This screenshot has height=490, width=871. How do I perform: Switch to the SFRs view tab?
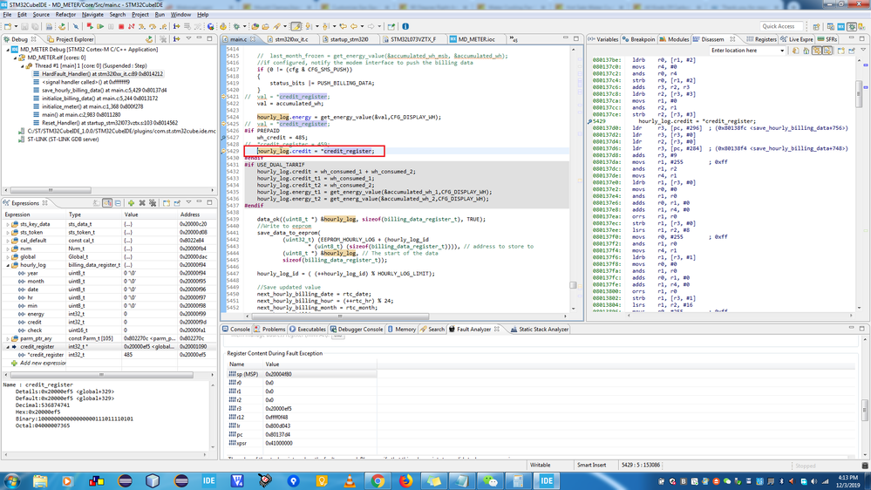pos(827,39)
